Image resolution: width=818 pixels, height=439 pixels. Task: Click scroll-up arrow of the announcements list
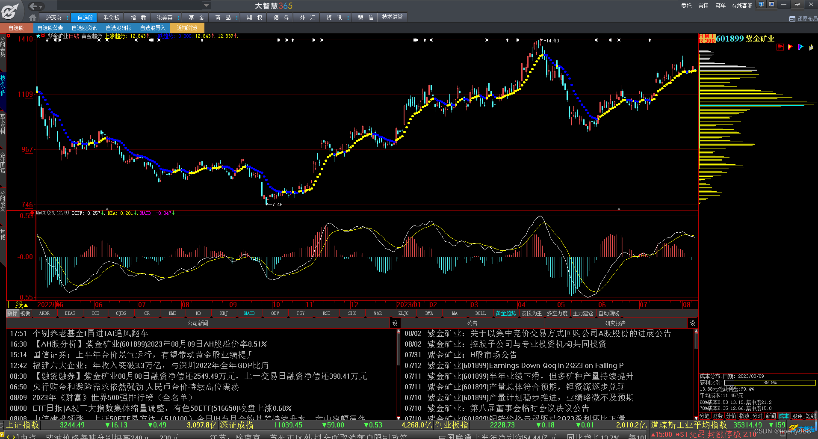[x=696, y=331]
